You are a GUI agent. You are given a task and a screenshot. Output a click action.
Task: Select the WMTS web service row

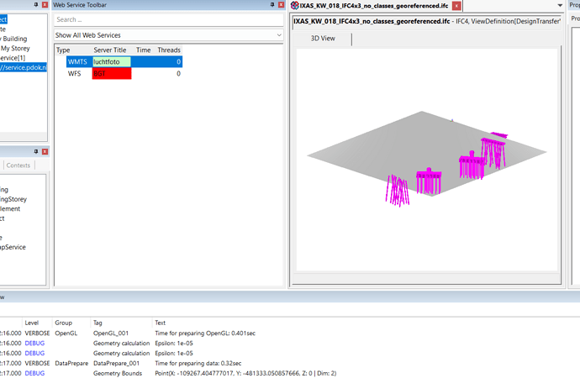tap(76, 62)
